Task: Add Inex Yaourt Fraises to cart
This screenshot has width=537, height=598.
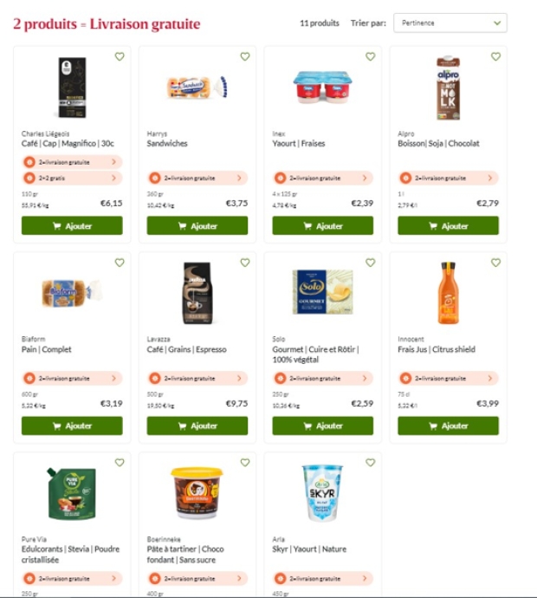Action: pyautogui.click(x=322, y=225)
